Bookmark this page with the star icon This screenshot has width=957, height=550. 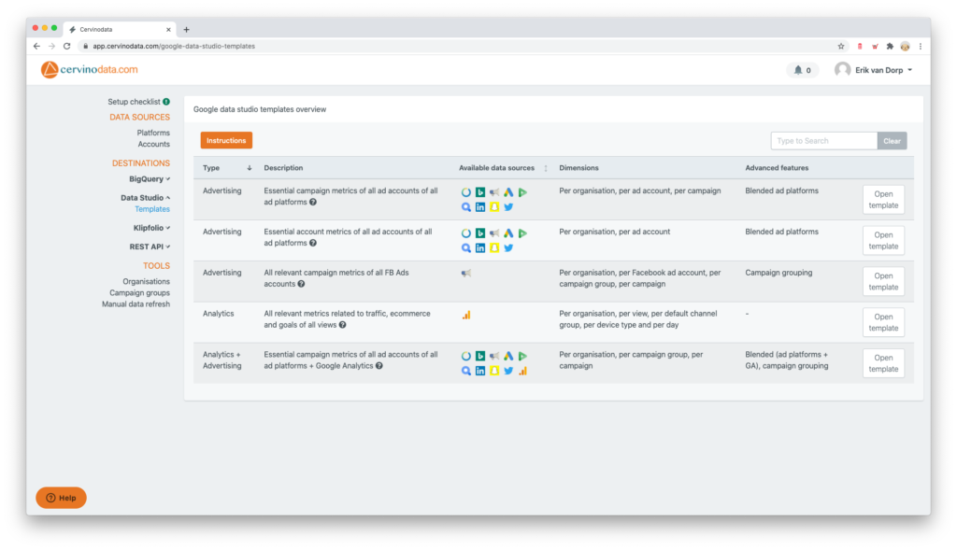click(x=841, y=47)
